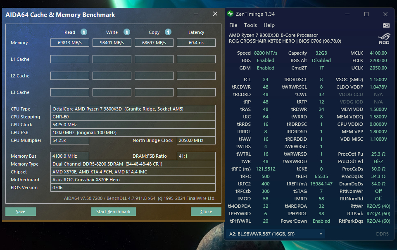Click the DramDqDs value 34.0 Ω

point(378,184)
